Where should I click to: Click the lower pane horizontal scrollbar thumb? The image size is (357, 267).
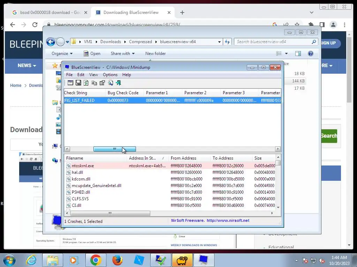110,213
